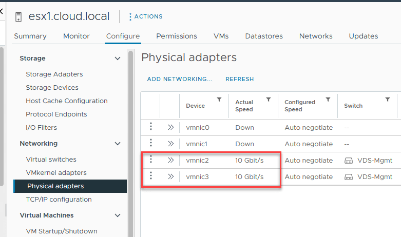Open the three-dot menu for vmnic0
The image size is (401, 237).
pyautogui.click(x=151, y=127)
